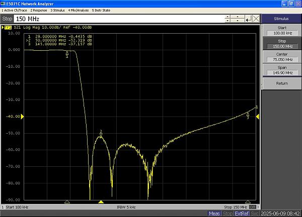Click marker 1 readout row 28.000000 MHz
This screenshot has height=217, width=302.
click(60, 36)
